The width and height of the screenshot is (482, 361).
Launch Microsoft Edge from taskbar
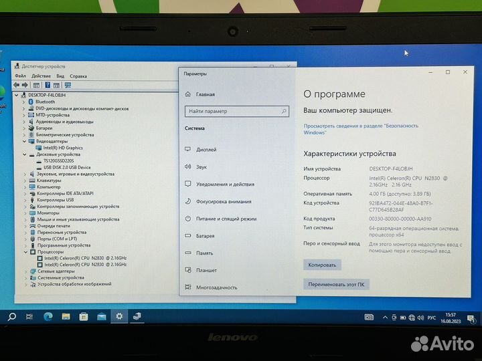[48, 316]
